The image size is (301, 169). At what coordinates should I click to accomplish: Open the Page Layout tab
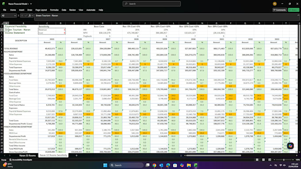[x=41, y=10]
